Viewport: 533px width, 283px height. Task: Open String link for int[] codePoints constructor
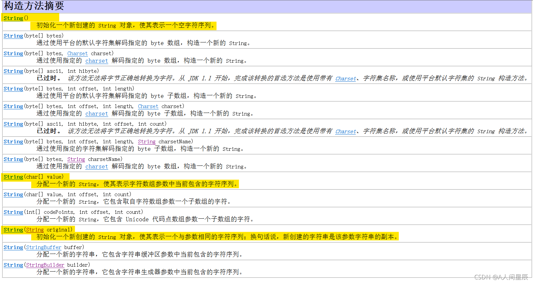[x=13, y=212]
